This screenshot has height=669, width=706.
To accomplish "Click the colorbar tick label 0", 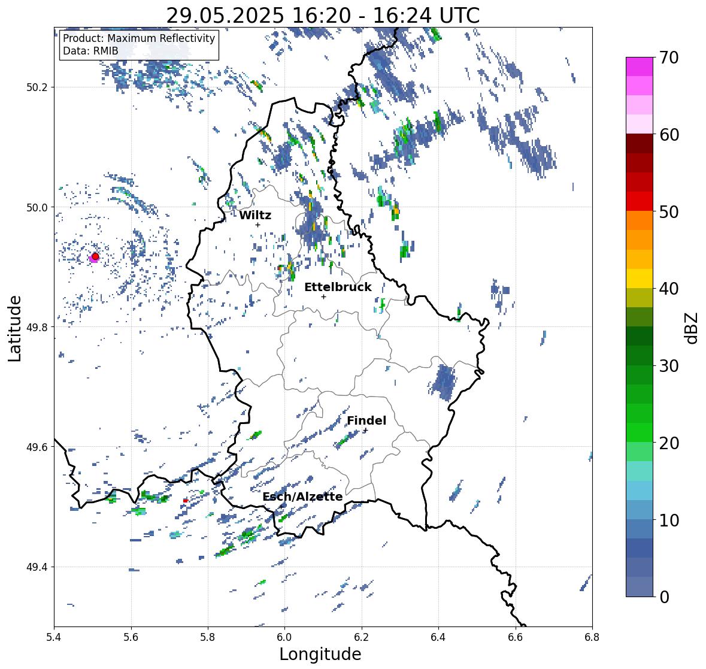I will (664, 597).
